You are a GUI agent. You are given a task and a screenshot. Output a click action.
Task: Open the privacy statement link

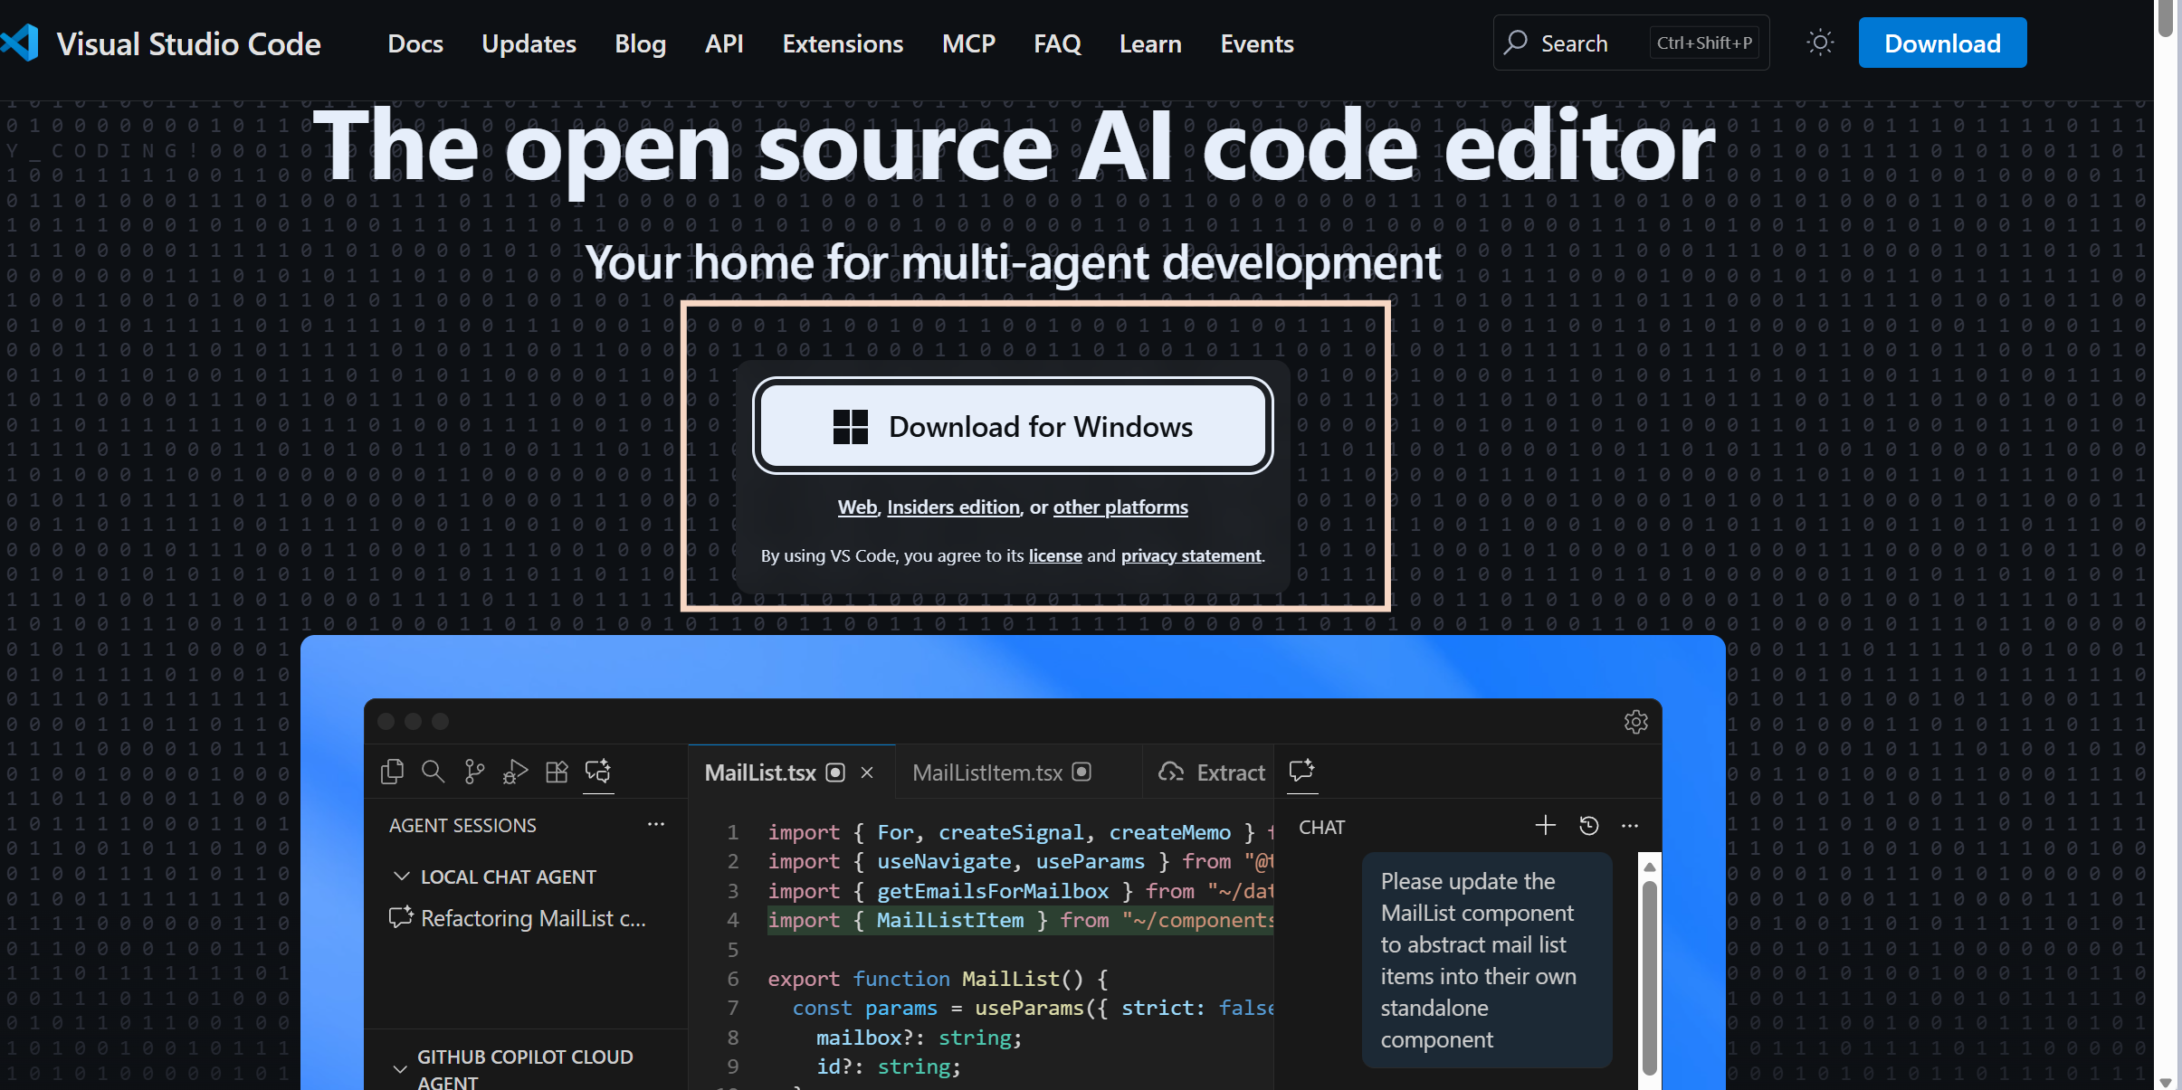pyautogui.click(x=1191, y=555)
